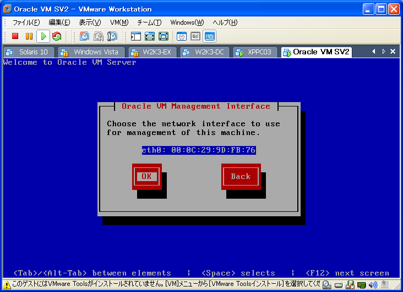Click the red Power Off stop button
Screen dimensions: 403x292
tap(15, 36)
